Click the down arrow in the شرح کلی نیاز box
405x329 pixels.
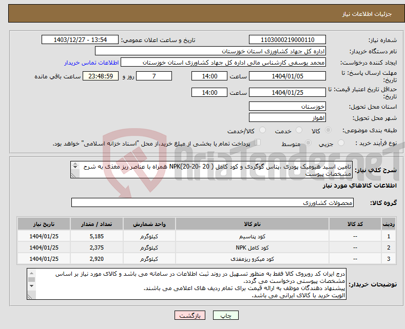(x=75, y=167)
